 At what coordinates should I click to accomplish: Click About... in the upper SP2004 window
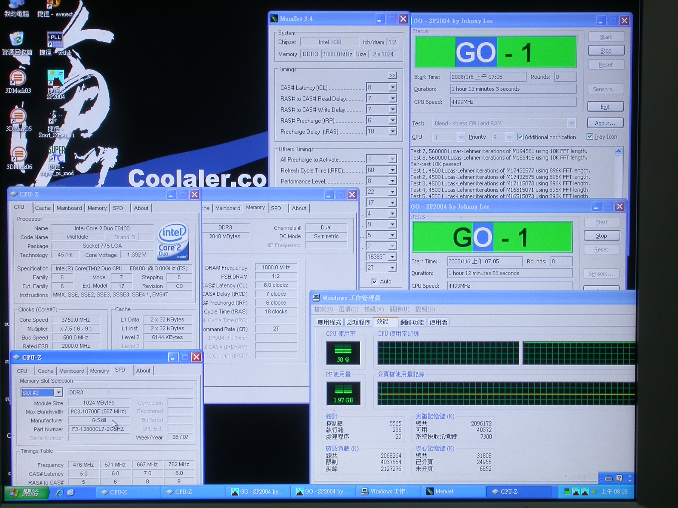pyautogui.click(x=605, y=123)
